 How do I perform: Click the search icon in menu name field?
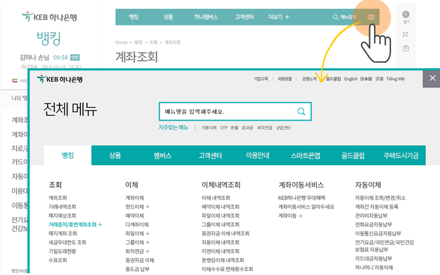301,112
